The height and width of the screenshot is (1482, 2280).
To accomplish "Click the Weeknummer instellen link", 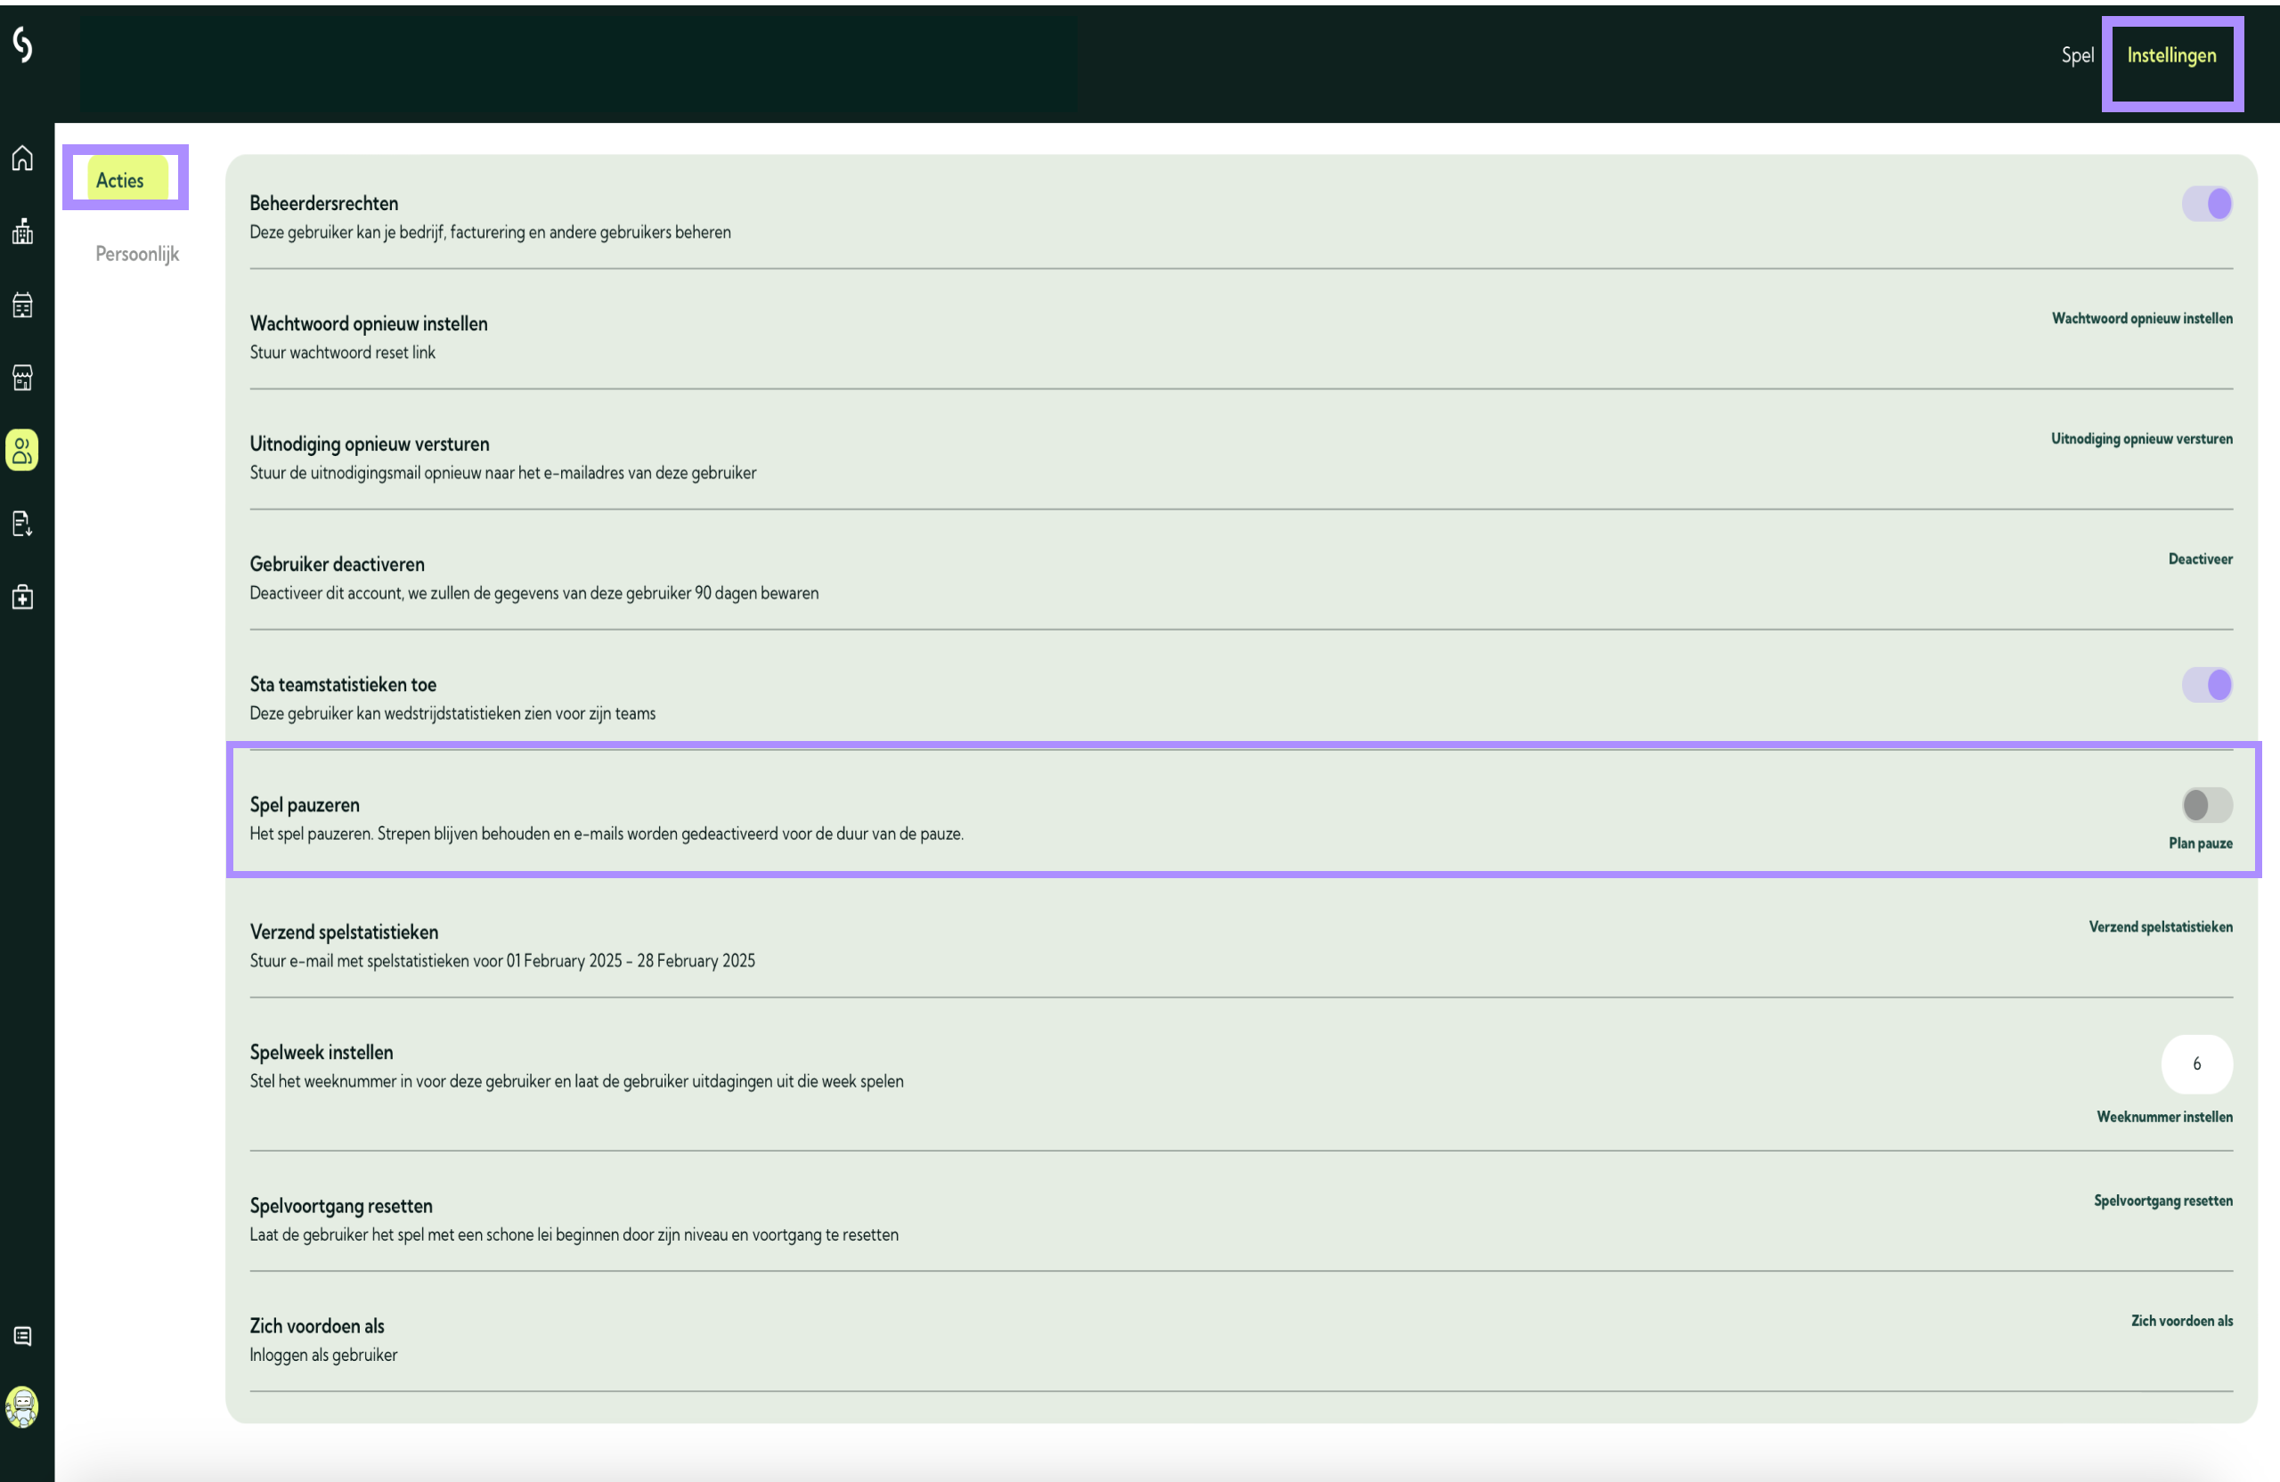I will 2164,1117.
